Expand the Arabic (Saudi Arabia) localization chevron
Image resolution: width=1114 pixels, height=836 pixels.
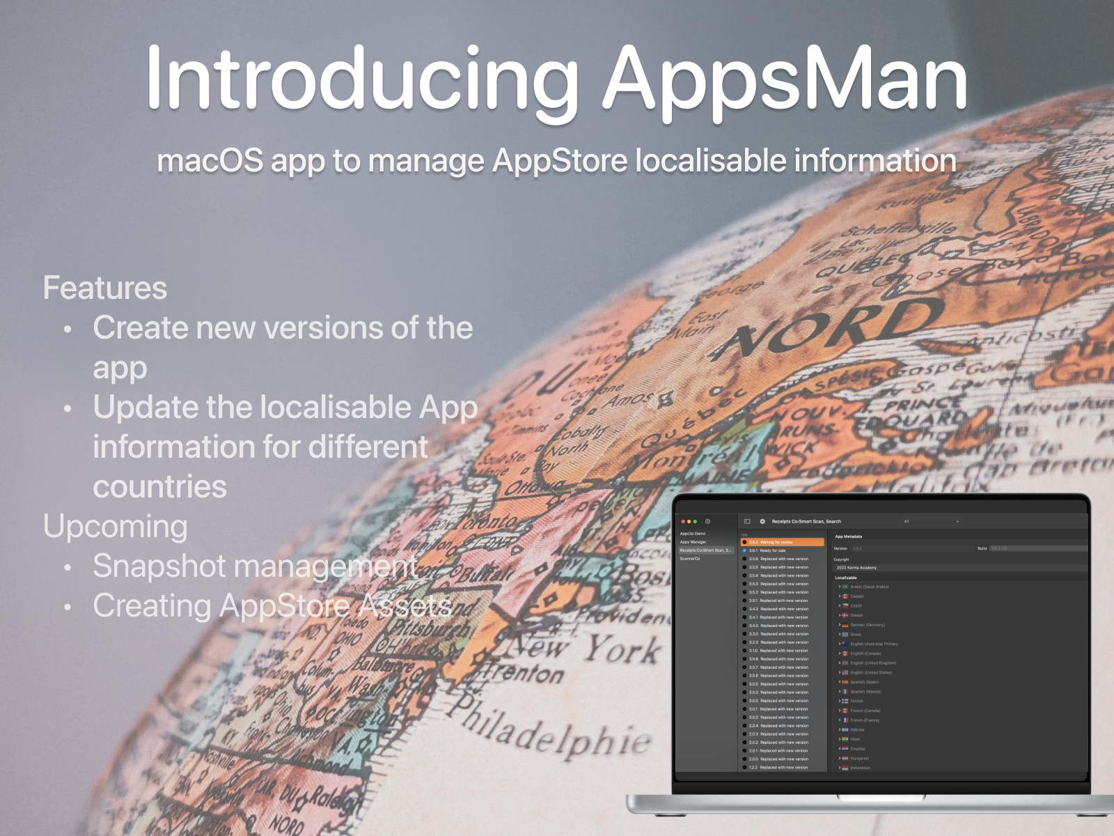(x=839, y=587)
